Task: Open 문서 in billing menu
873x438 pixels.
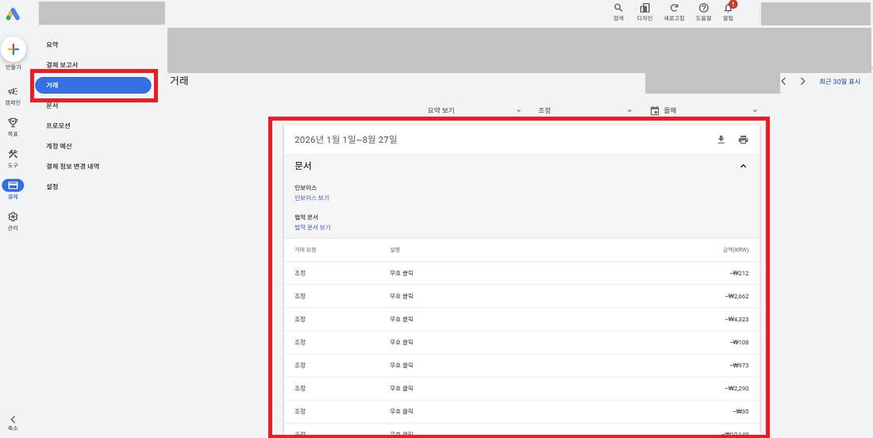Action: tap(52, 106)
